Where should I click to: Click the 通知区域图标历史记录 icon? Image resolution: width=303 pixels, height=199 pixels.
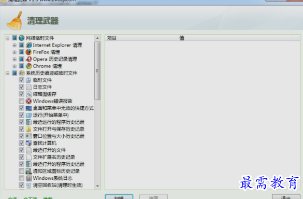[x=28, y=171]
